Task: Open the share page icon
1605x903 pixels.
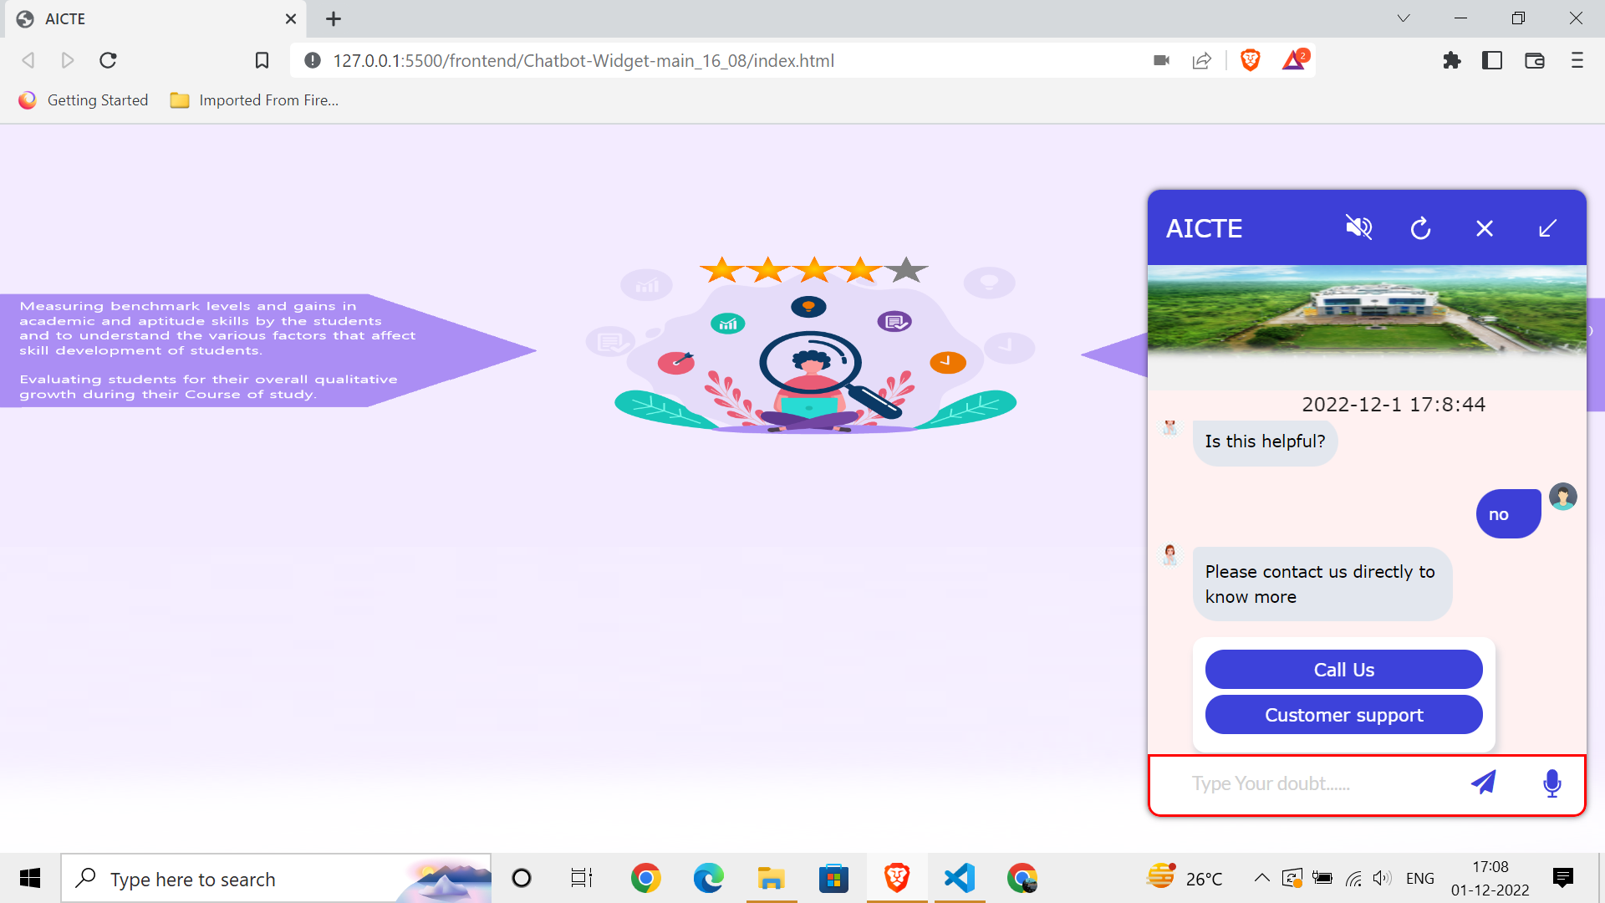Action: (1202, 59)
